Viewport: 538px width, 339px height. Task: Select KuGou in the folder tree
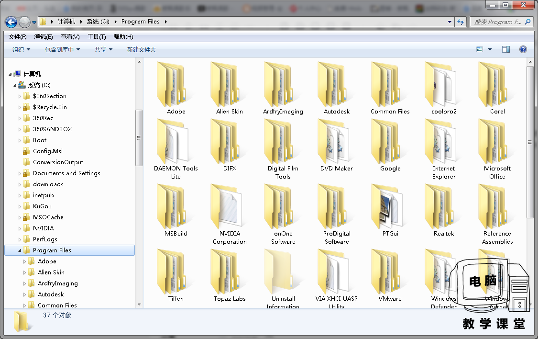42,206
